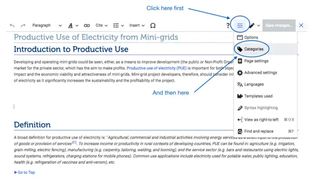
Task: Insert a link with chain icon
Action: pos(87,26)
